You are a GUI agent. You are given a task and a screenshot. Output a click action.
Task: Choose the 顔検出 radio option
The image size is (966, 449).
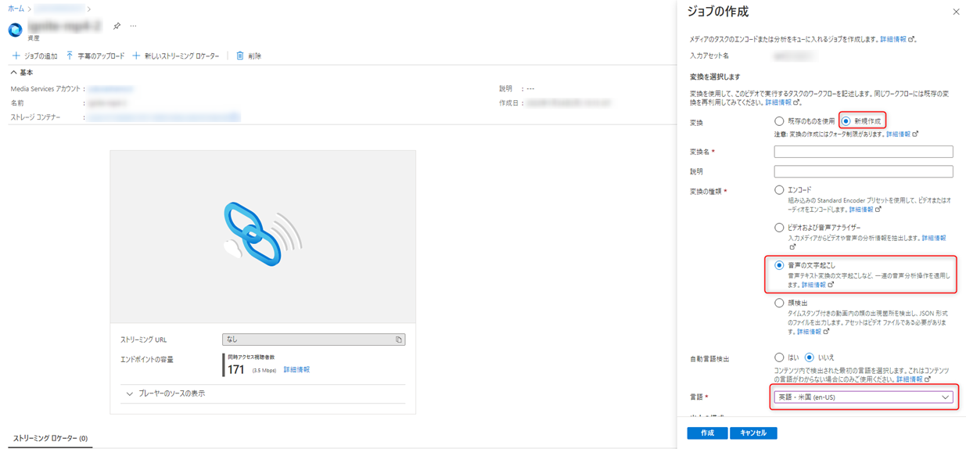pyautogui.click(x=779, y=303)
